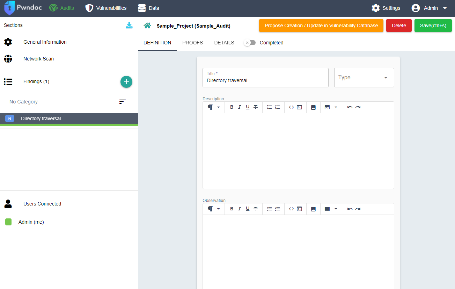The width and height of the screenshot is (455, 289).
Task: Open the Vulnerabilities menu in the top bar
Action: coord(106,8)
